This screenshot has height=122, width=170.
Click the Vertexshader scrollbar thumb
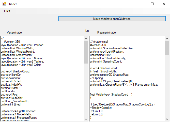click(86, 52)
